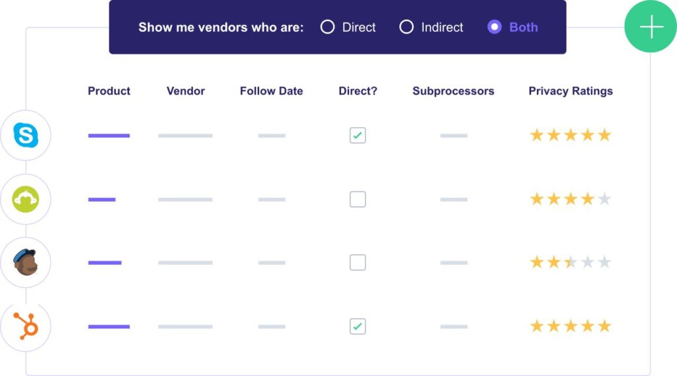Click the Skype product name link
677x376 pixels.
(x=109, y=135)
